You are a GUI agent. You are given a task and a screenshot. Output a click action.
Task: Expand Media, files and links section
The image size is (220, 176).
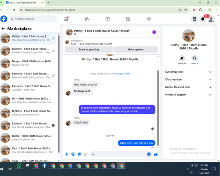point(188,87)
